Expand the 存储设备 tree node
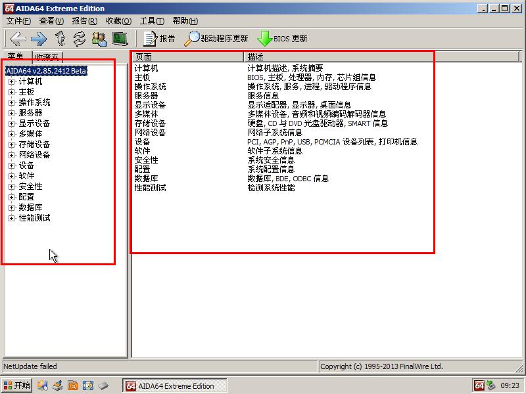 [x=11, y=144]
